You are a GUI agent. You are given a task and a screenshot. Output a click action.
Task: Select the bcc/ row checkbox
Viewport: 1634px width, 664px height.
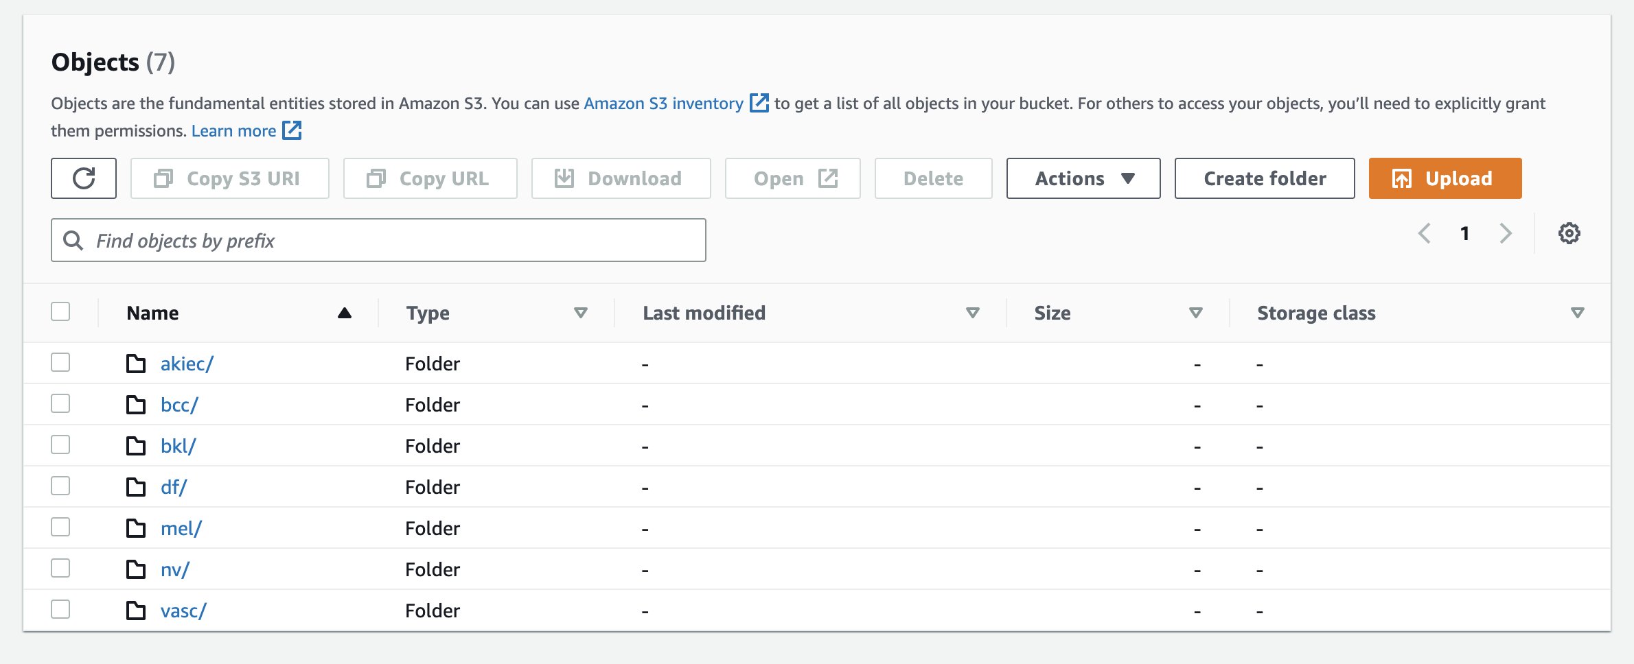click(60, 403)
